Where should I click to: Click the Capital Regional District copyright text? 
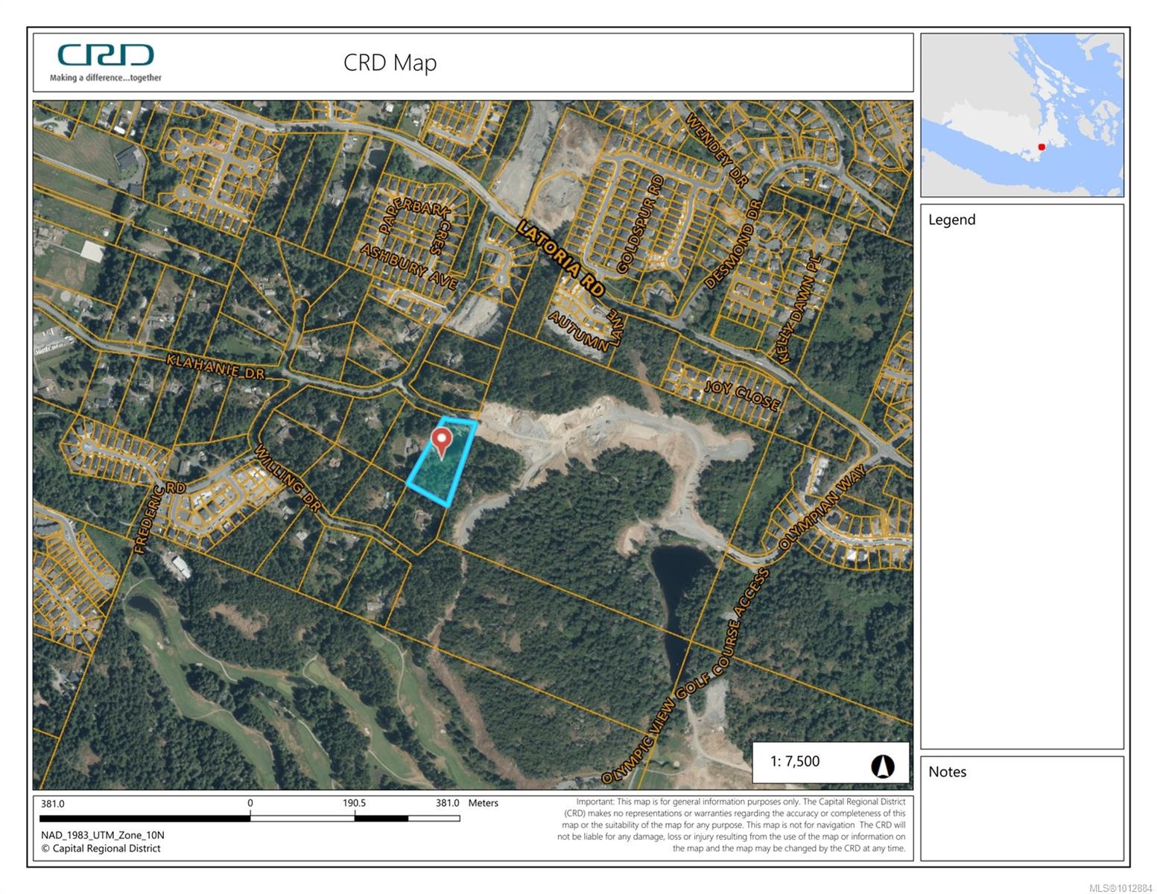pyautogui.click(x=101, y=849)
